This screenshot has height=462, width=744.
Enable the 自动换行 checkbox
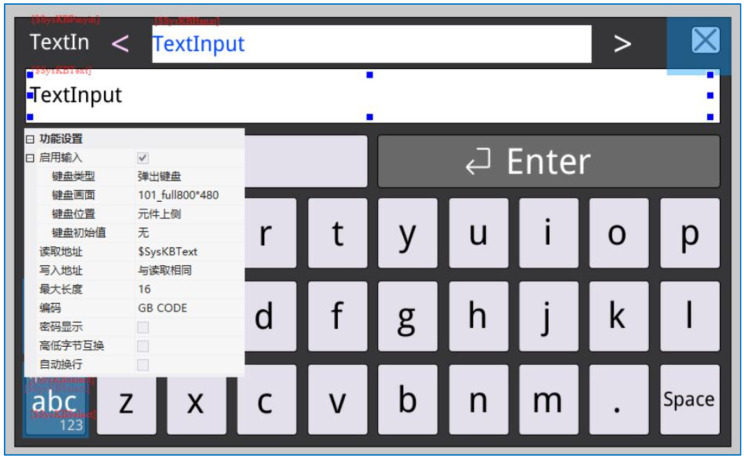(143, 365)
